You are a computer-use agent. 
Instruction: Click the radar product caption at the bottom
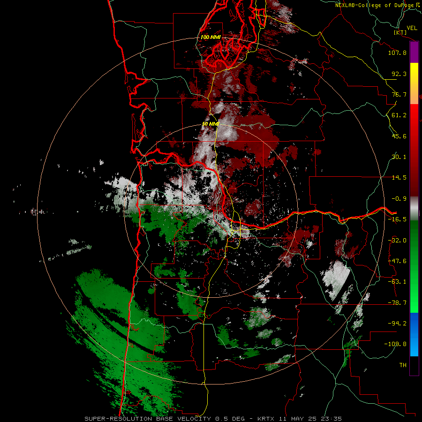tap(213, 419)
